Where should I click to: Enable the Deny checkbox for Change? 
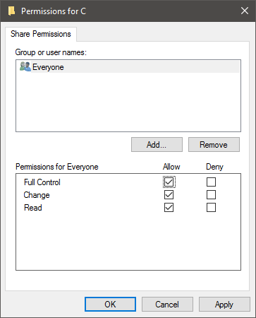pyautogui.click(x=211, y=195)
